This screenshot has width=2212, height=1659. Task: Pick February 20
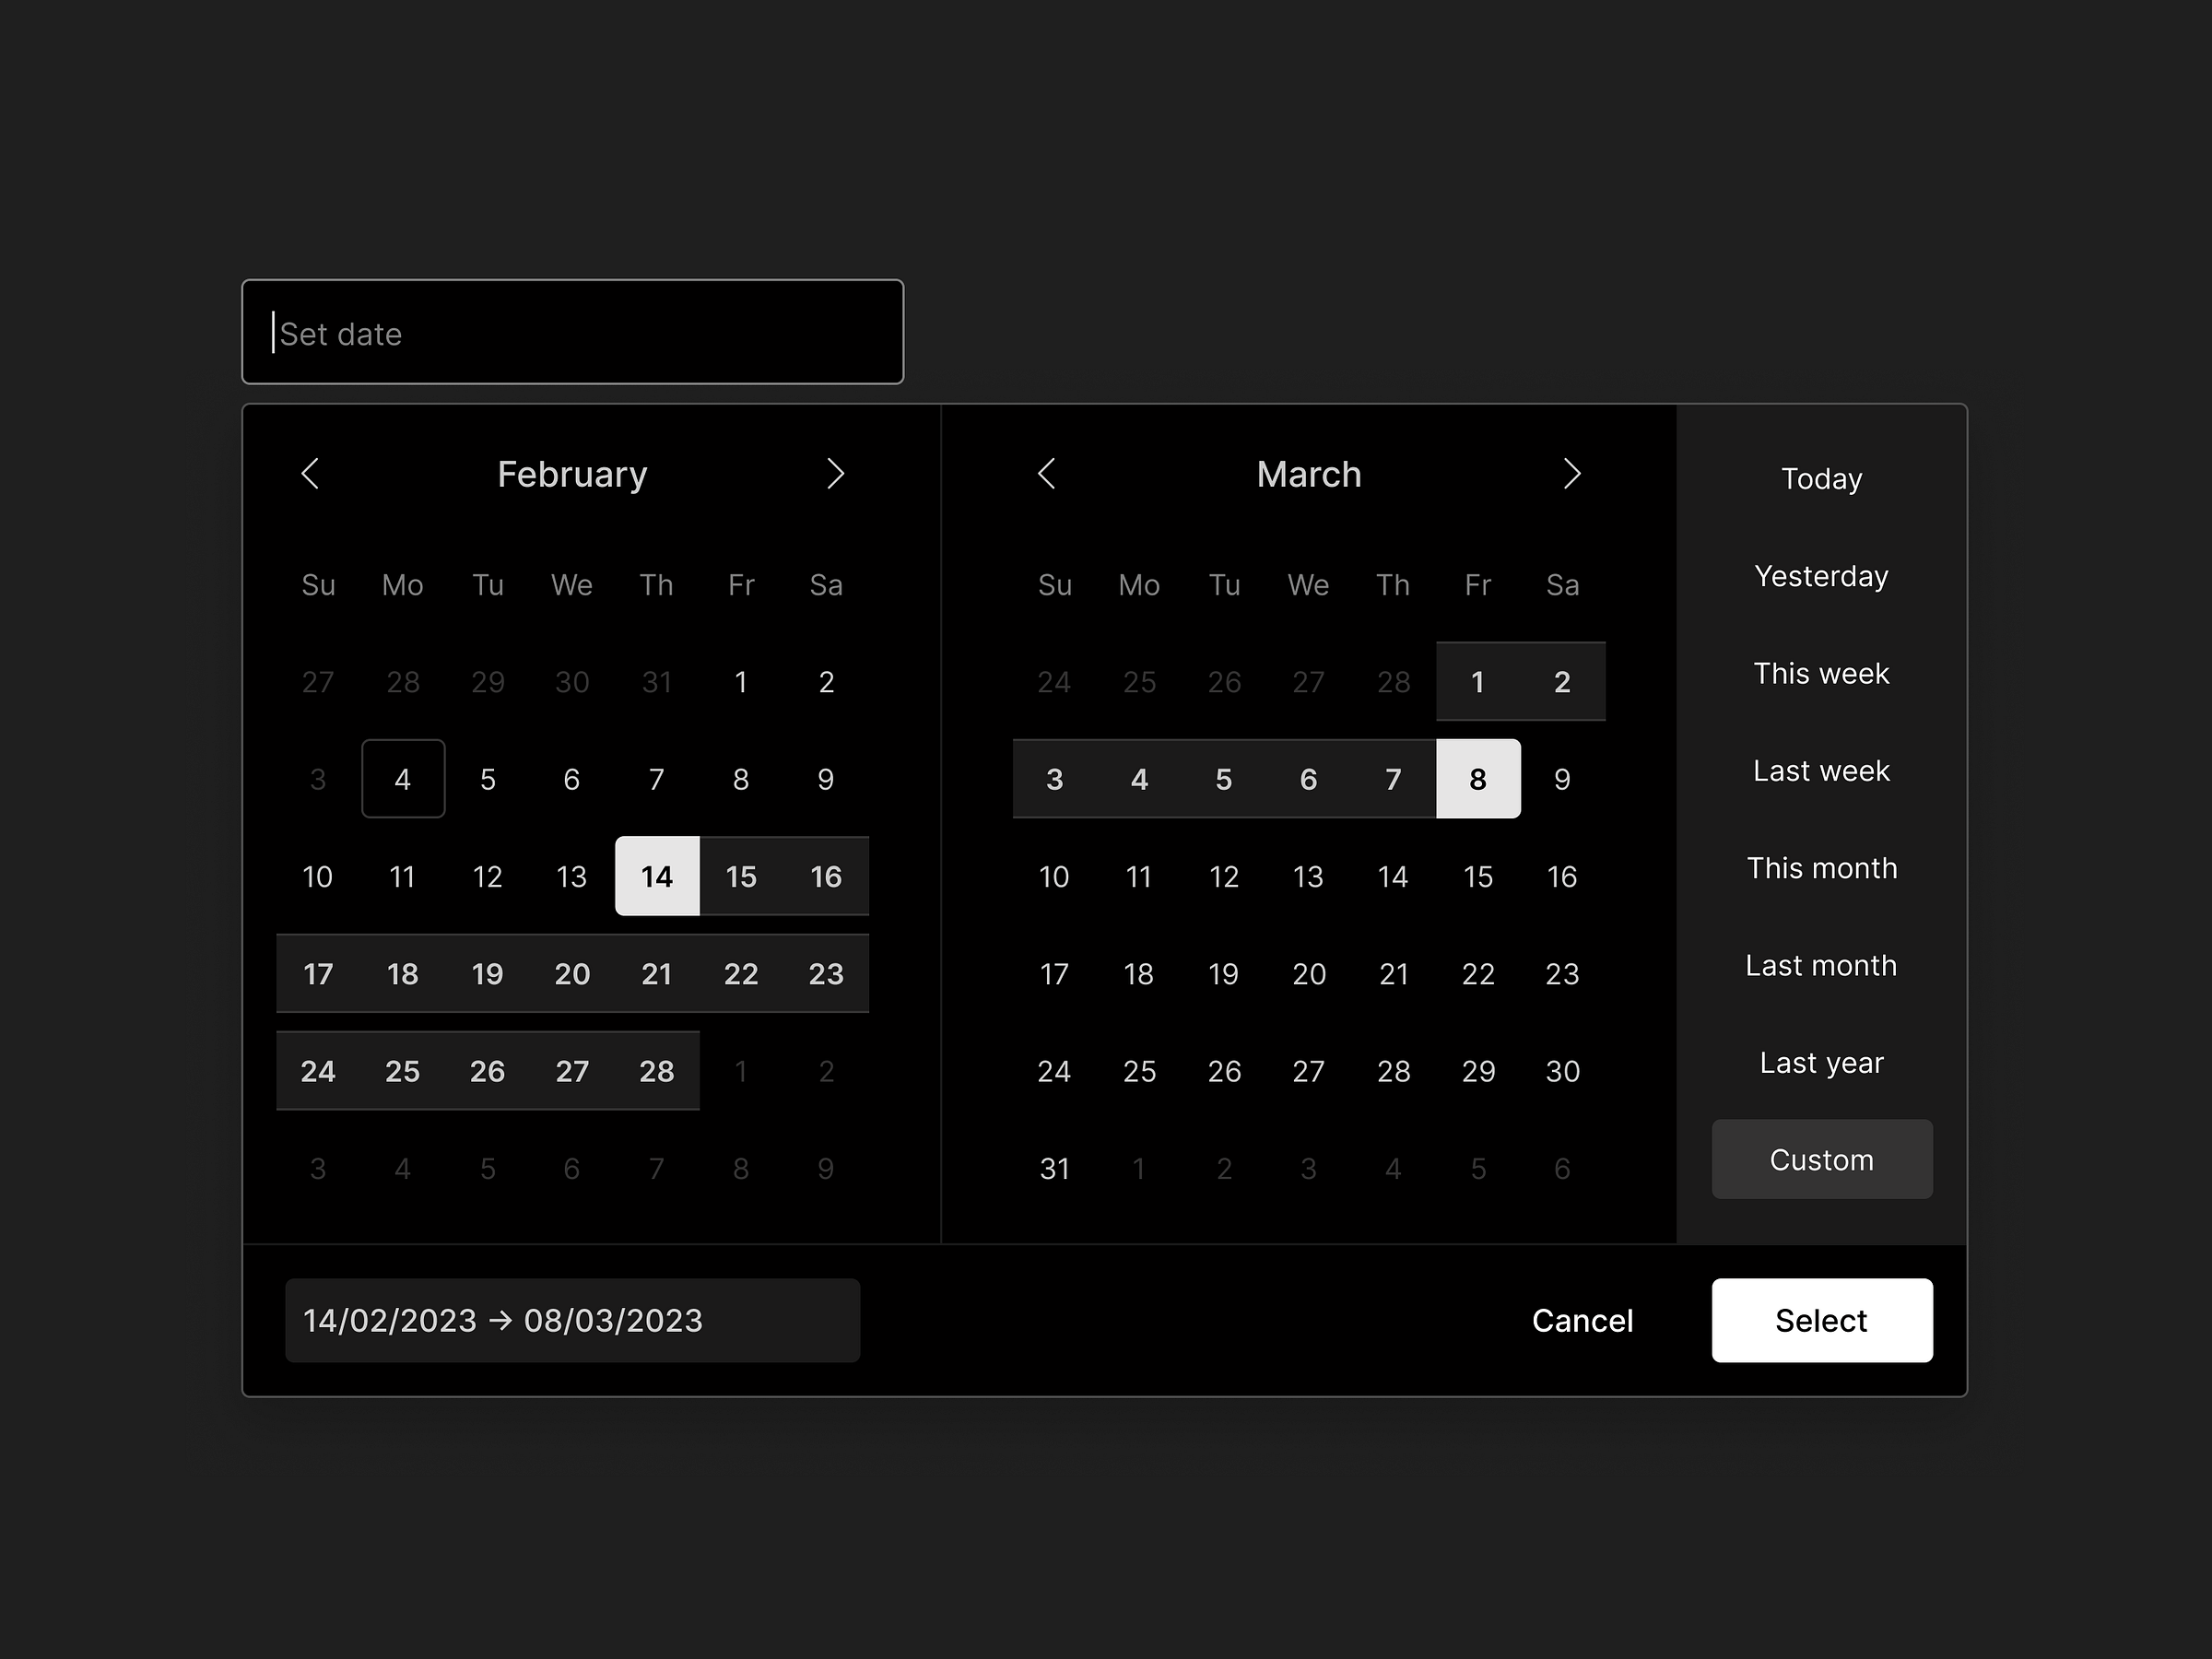[x=572, y=974]
